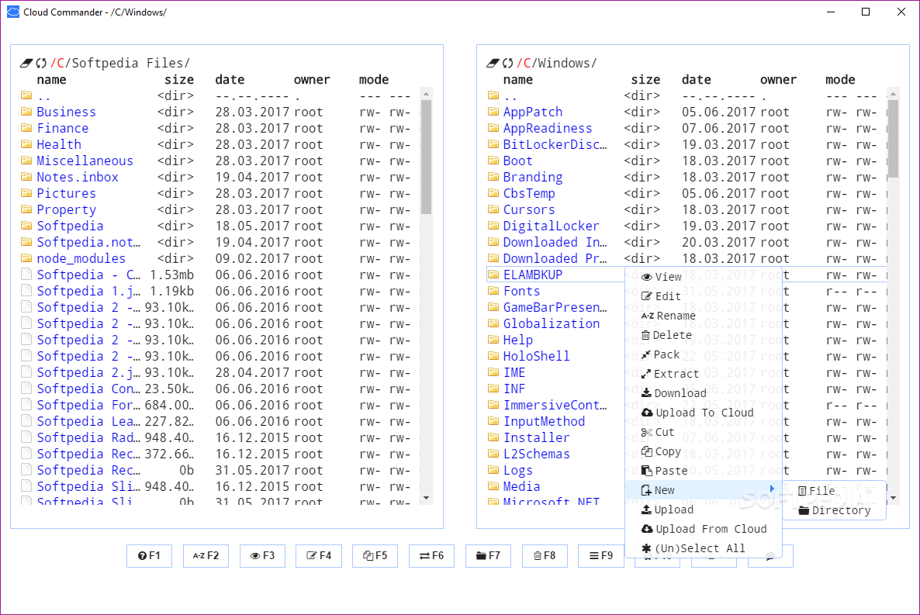Click Business folder icon in left panel

(x=26, y=112)
